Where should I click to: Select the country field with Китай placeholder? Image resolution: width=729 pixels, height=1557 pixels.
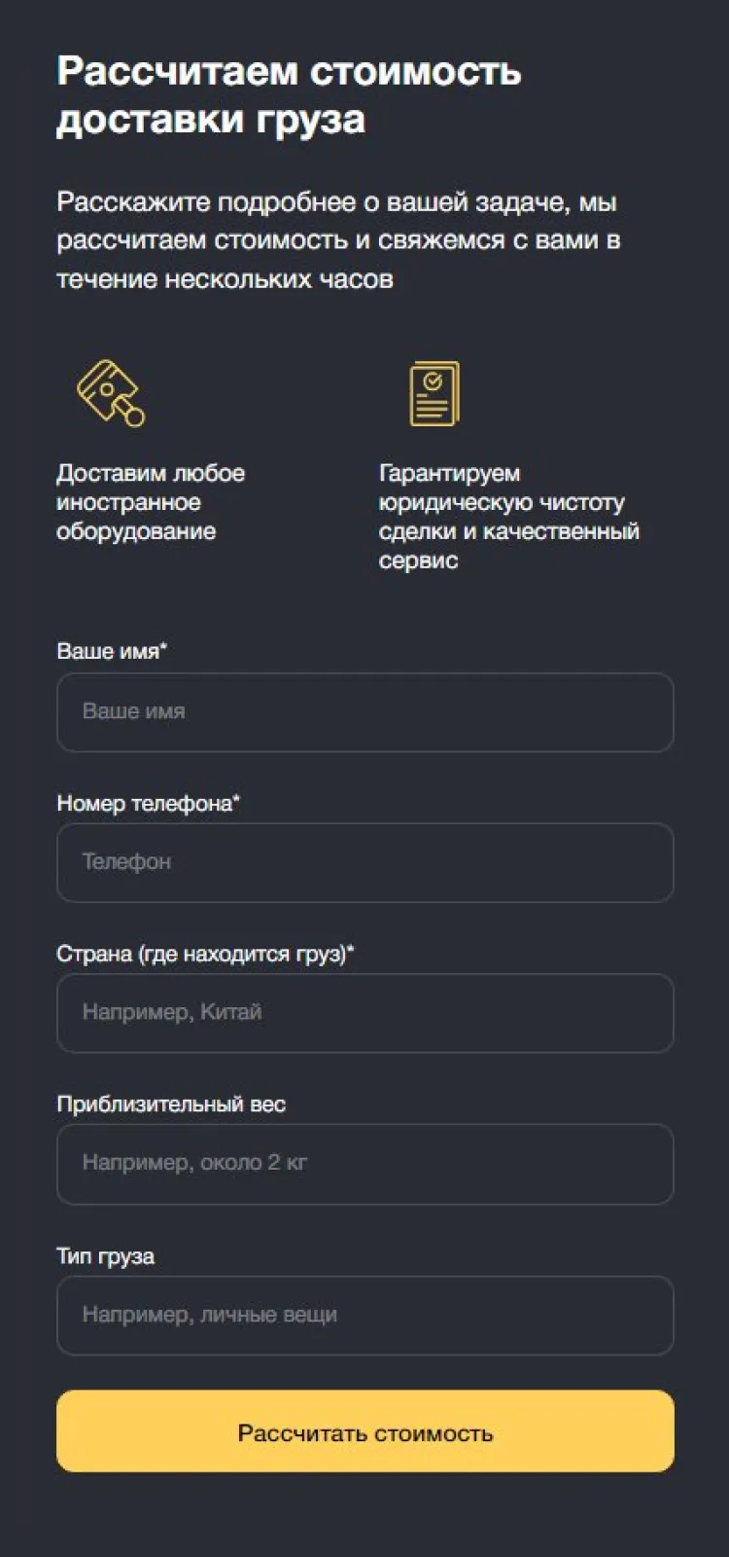pyautogui.click(x=364, y=1013)
